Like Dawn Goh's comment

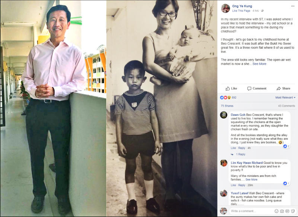point(233,148)
